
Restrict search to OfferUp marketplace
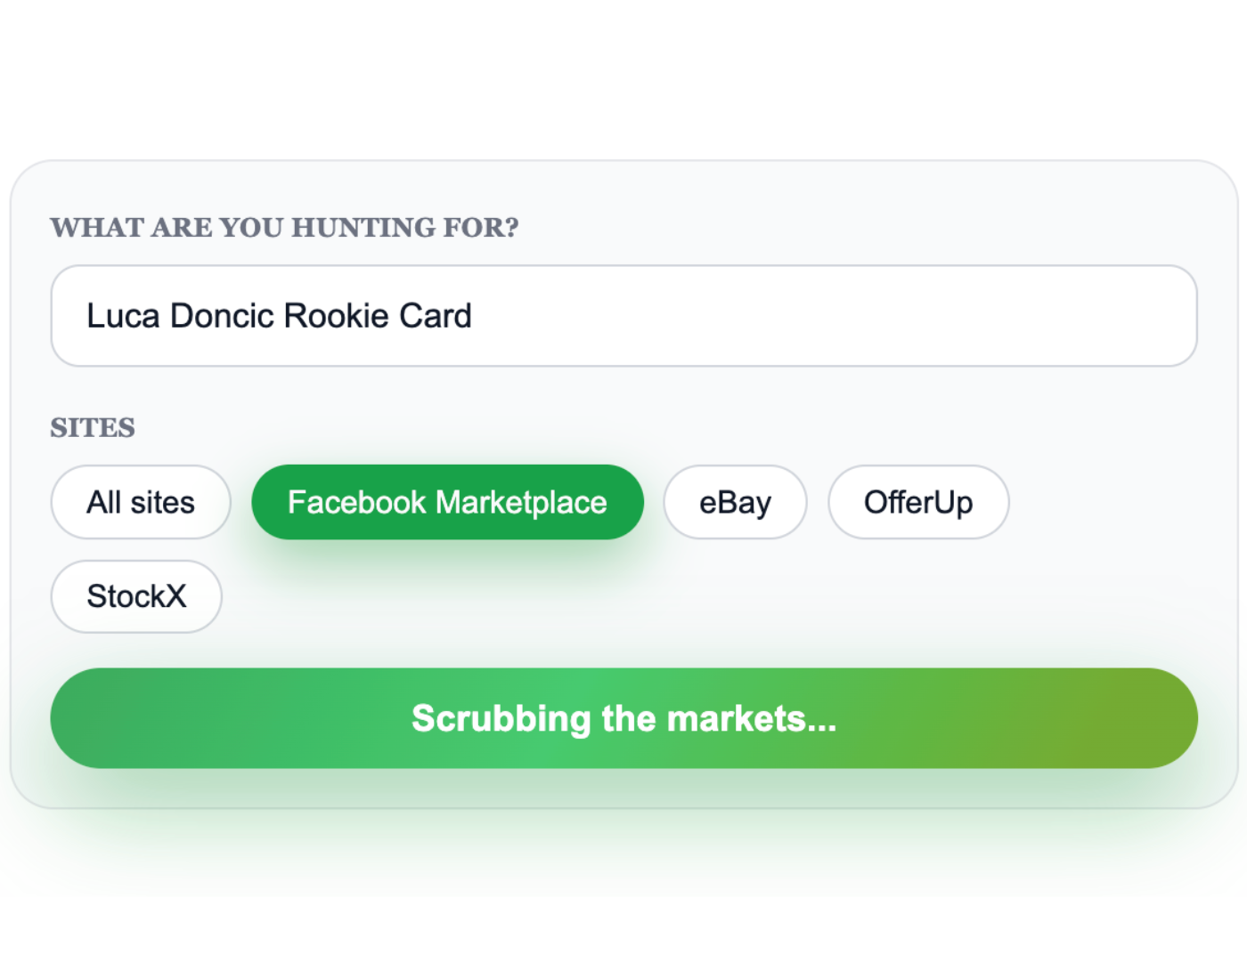918,502
